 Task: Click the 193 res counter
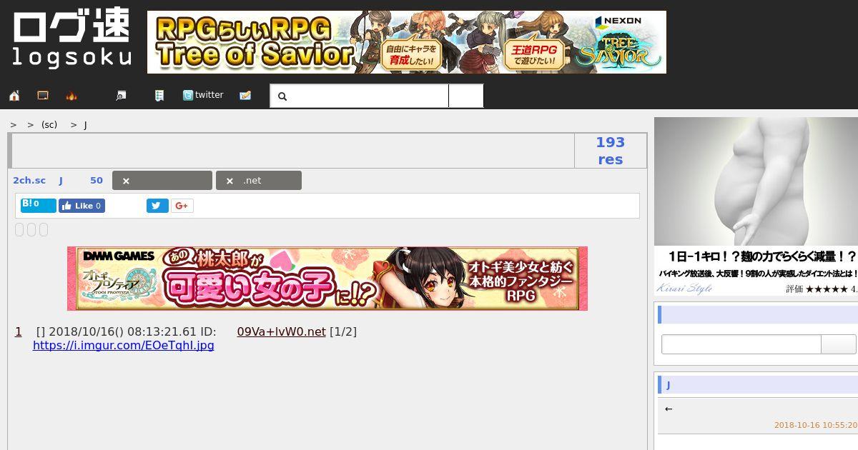point(611,151)
